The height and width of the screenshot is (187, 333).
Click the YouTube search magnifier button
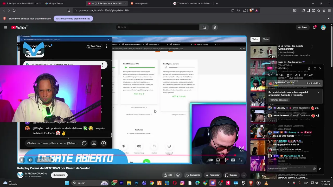[x=204, y=27]
